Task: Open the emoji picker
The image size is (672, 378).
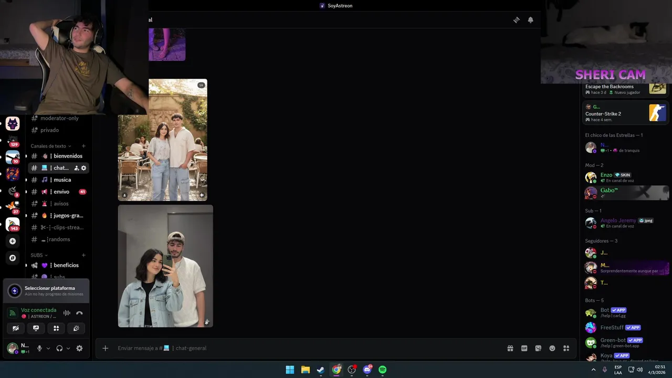Action: [552, 348]
